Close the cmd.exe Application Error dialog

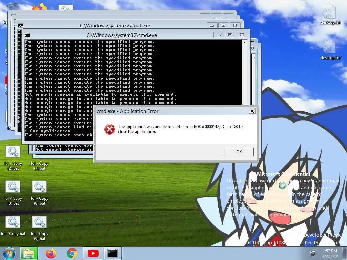(252, 111)
